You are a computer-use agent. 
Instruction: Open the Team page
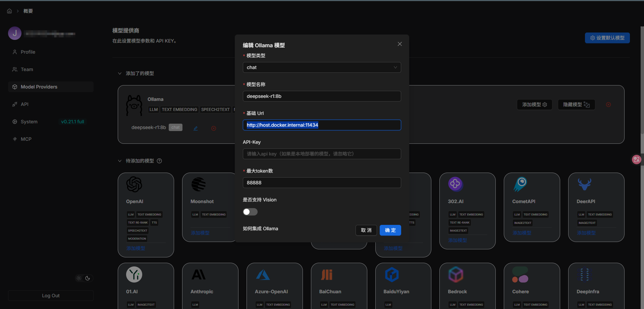(51, 69)
